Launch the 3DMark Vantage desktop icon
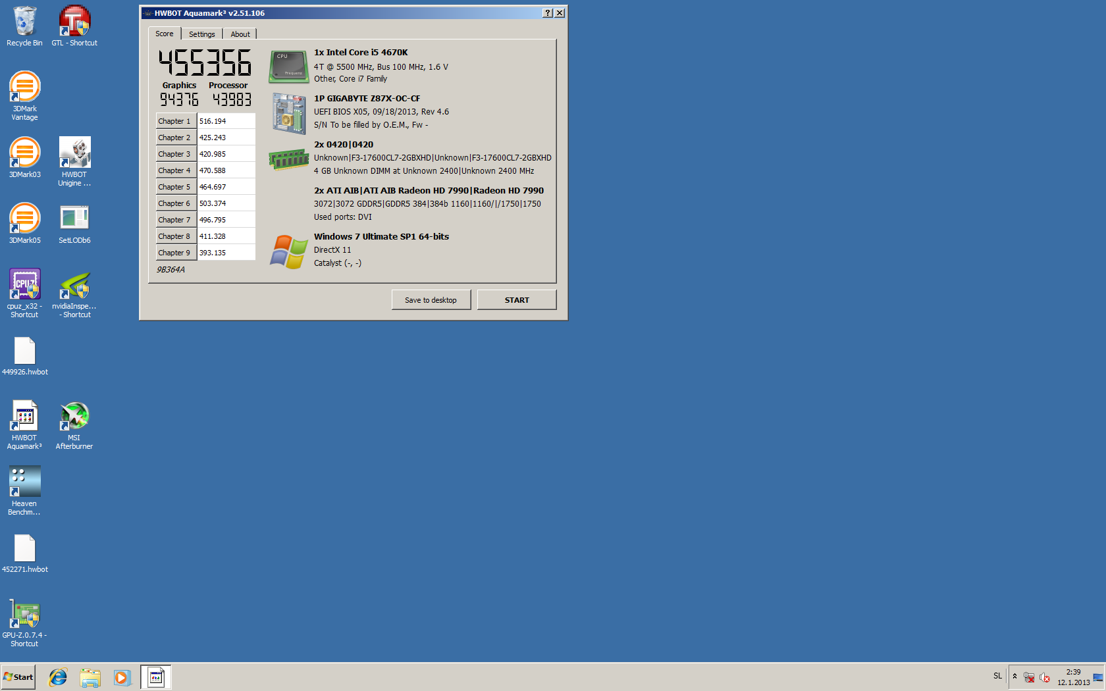This screenshot has height=691, width=1106. pyautogui.click(x=24, y=96)
